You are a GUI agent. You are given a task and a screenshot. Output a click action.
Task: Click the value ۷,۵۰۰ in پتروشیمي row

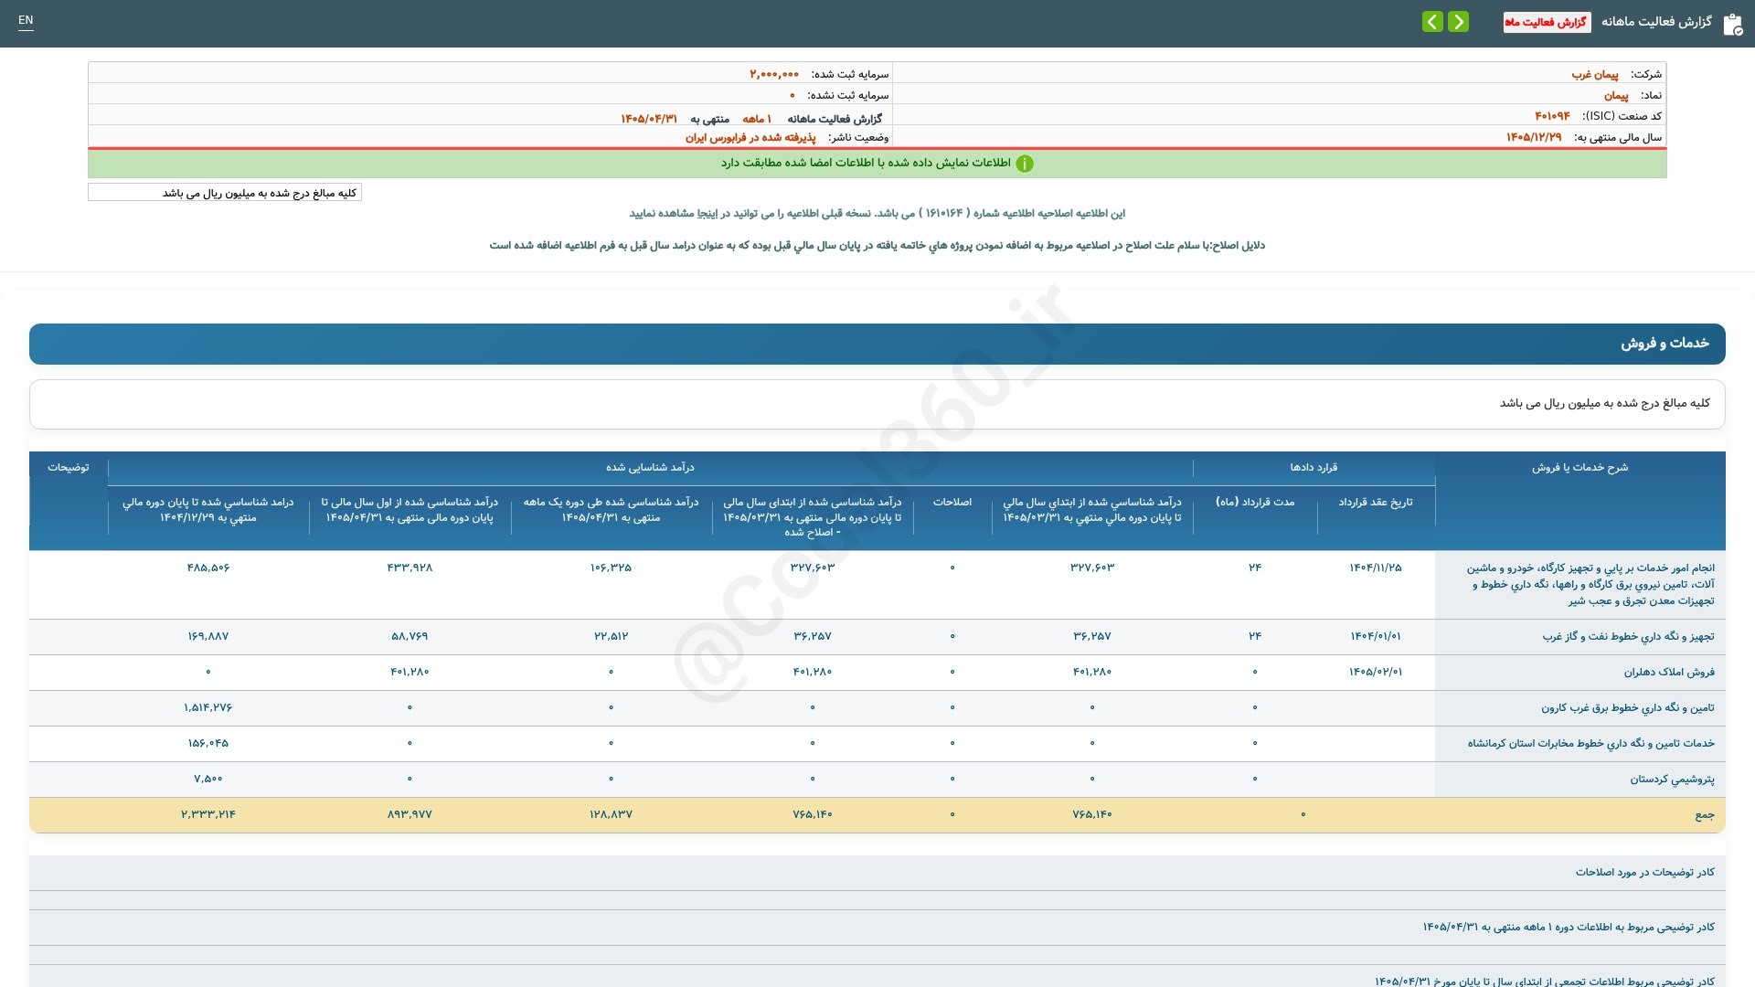coord(208,779)
